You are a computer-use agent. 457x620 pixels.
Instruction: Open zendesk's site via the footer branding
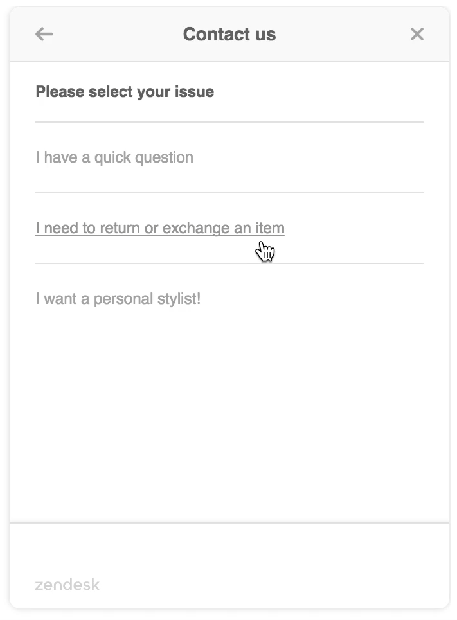point(67,585)
